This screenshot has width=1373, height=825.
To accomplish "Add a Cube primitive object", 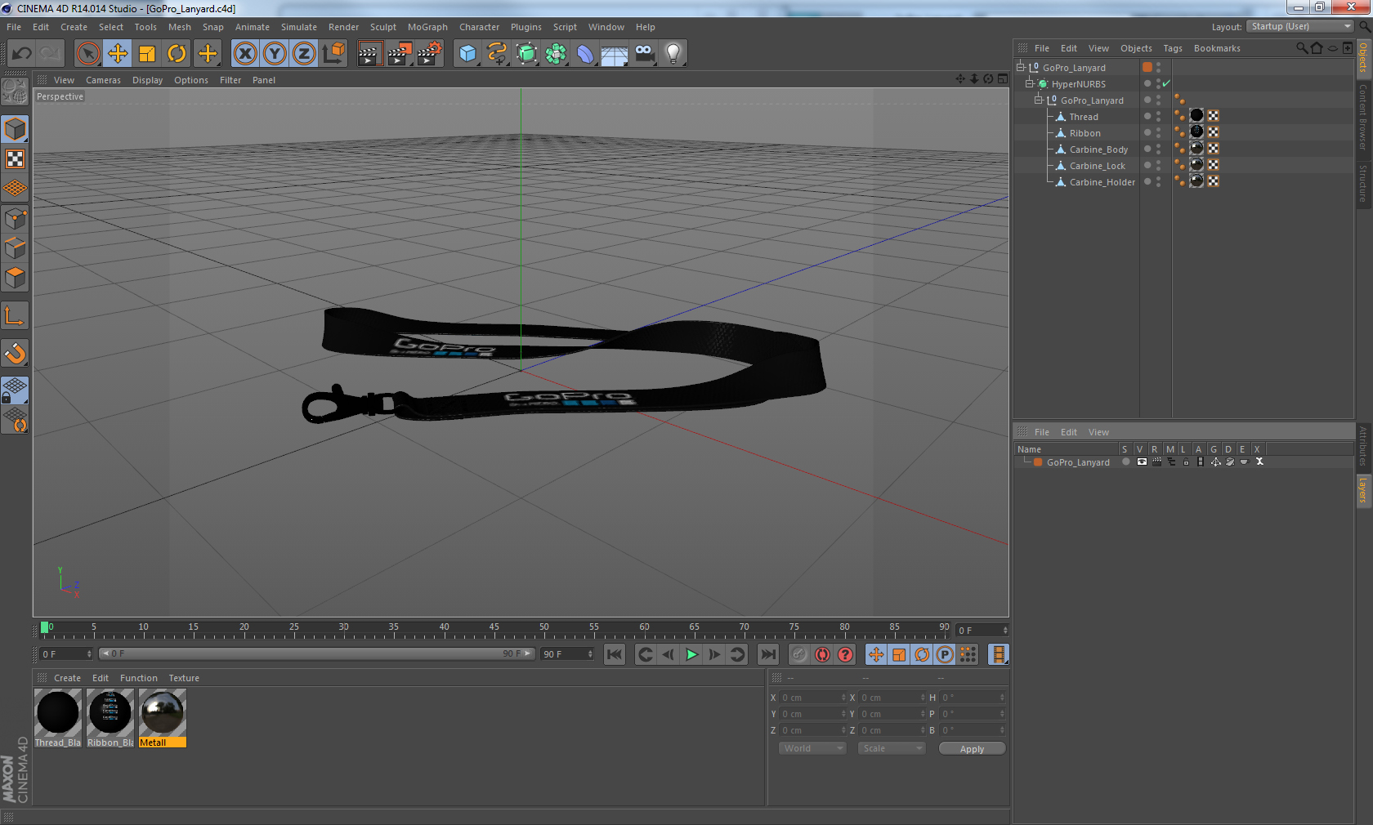I will 467,54.
